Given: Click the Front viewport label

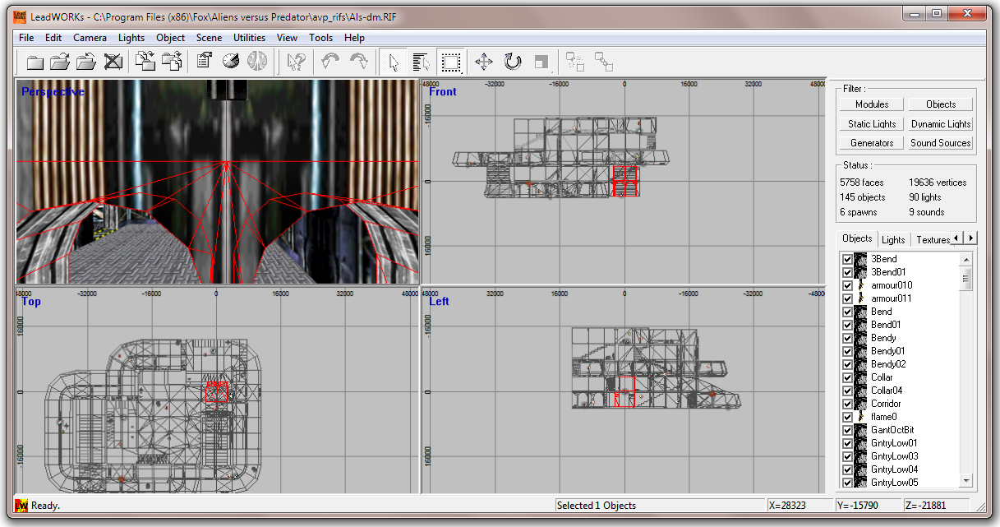Looking at the screenshot, I should (443, 92).
